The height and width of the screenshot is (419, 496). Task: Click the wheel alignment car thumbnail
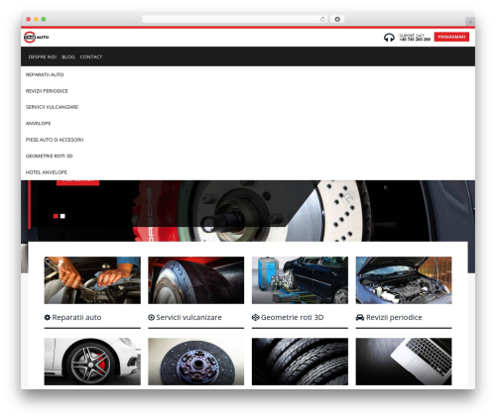(300, 280)
